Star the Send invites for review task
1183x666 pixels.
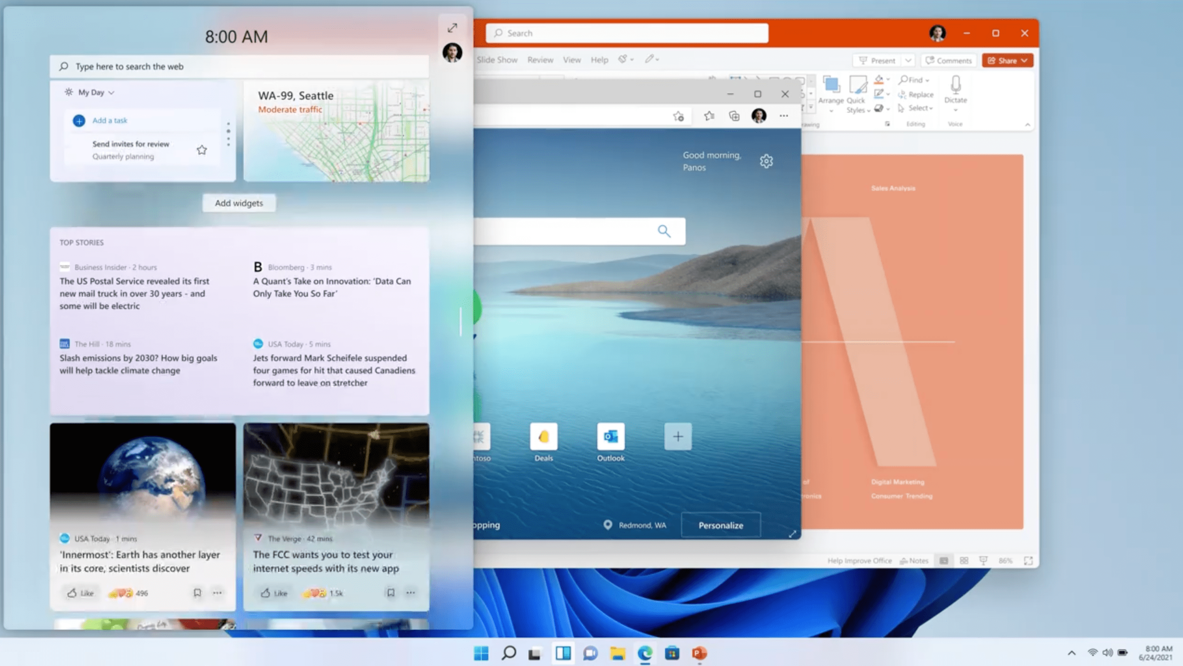tap(201, 150)
